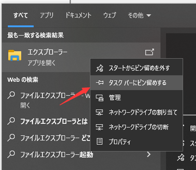The height and width of the screenshot is (170, 196).
Task: Click the search icon beside ファイルエクスプローラー起動
Action: (x=11, y=154)
